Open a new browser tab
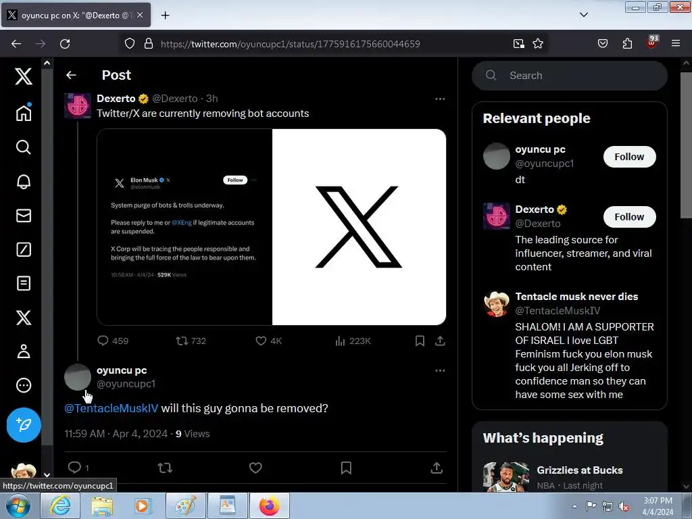The image size is (692, 519). pos(165,16)
